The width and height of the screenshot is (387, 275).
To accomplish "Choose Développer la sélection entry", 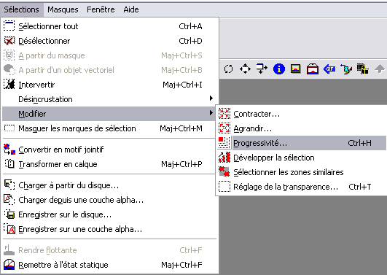I will coord(302,158).
